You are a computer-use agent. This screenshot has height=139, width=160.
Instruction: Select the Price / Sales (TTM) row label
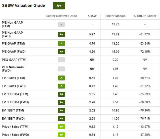pyautogui.click(x=15, y=127)
